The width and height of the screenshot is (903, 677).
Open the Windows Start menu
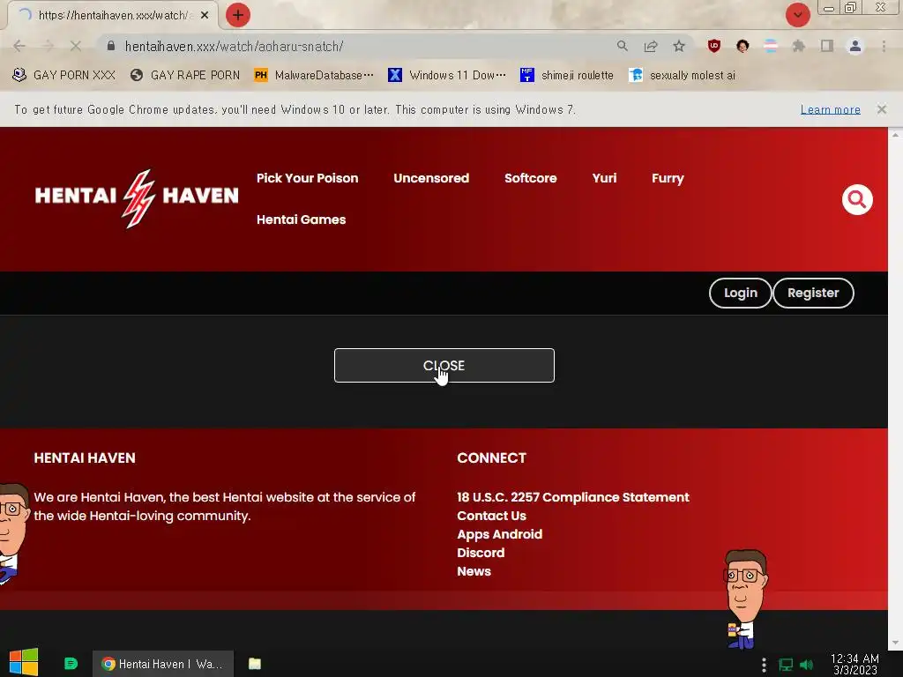24,663
